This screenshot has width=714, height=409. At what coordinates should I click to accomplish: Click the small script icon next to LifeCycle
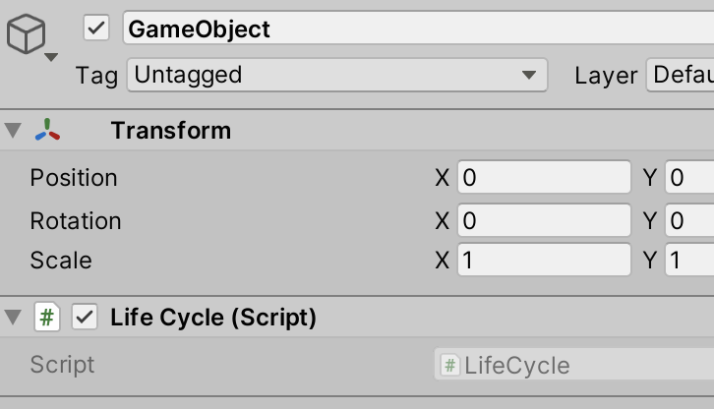coord(449,366)
